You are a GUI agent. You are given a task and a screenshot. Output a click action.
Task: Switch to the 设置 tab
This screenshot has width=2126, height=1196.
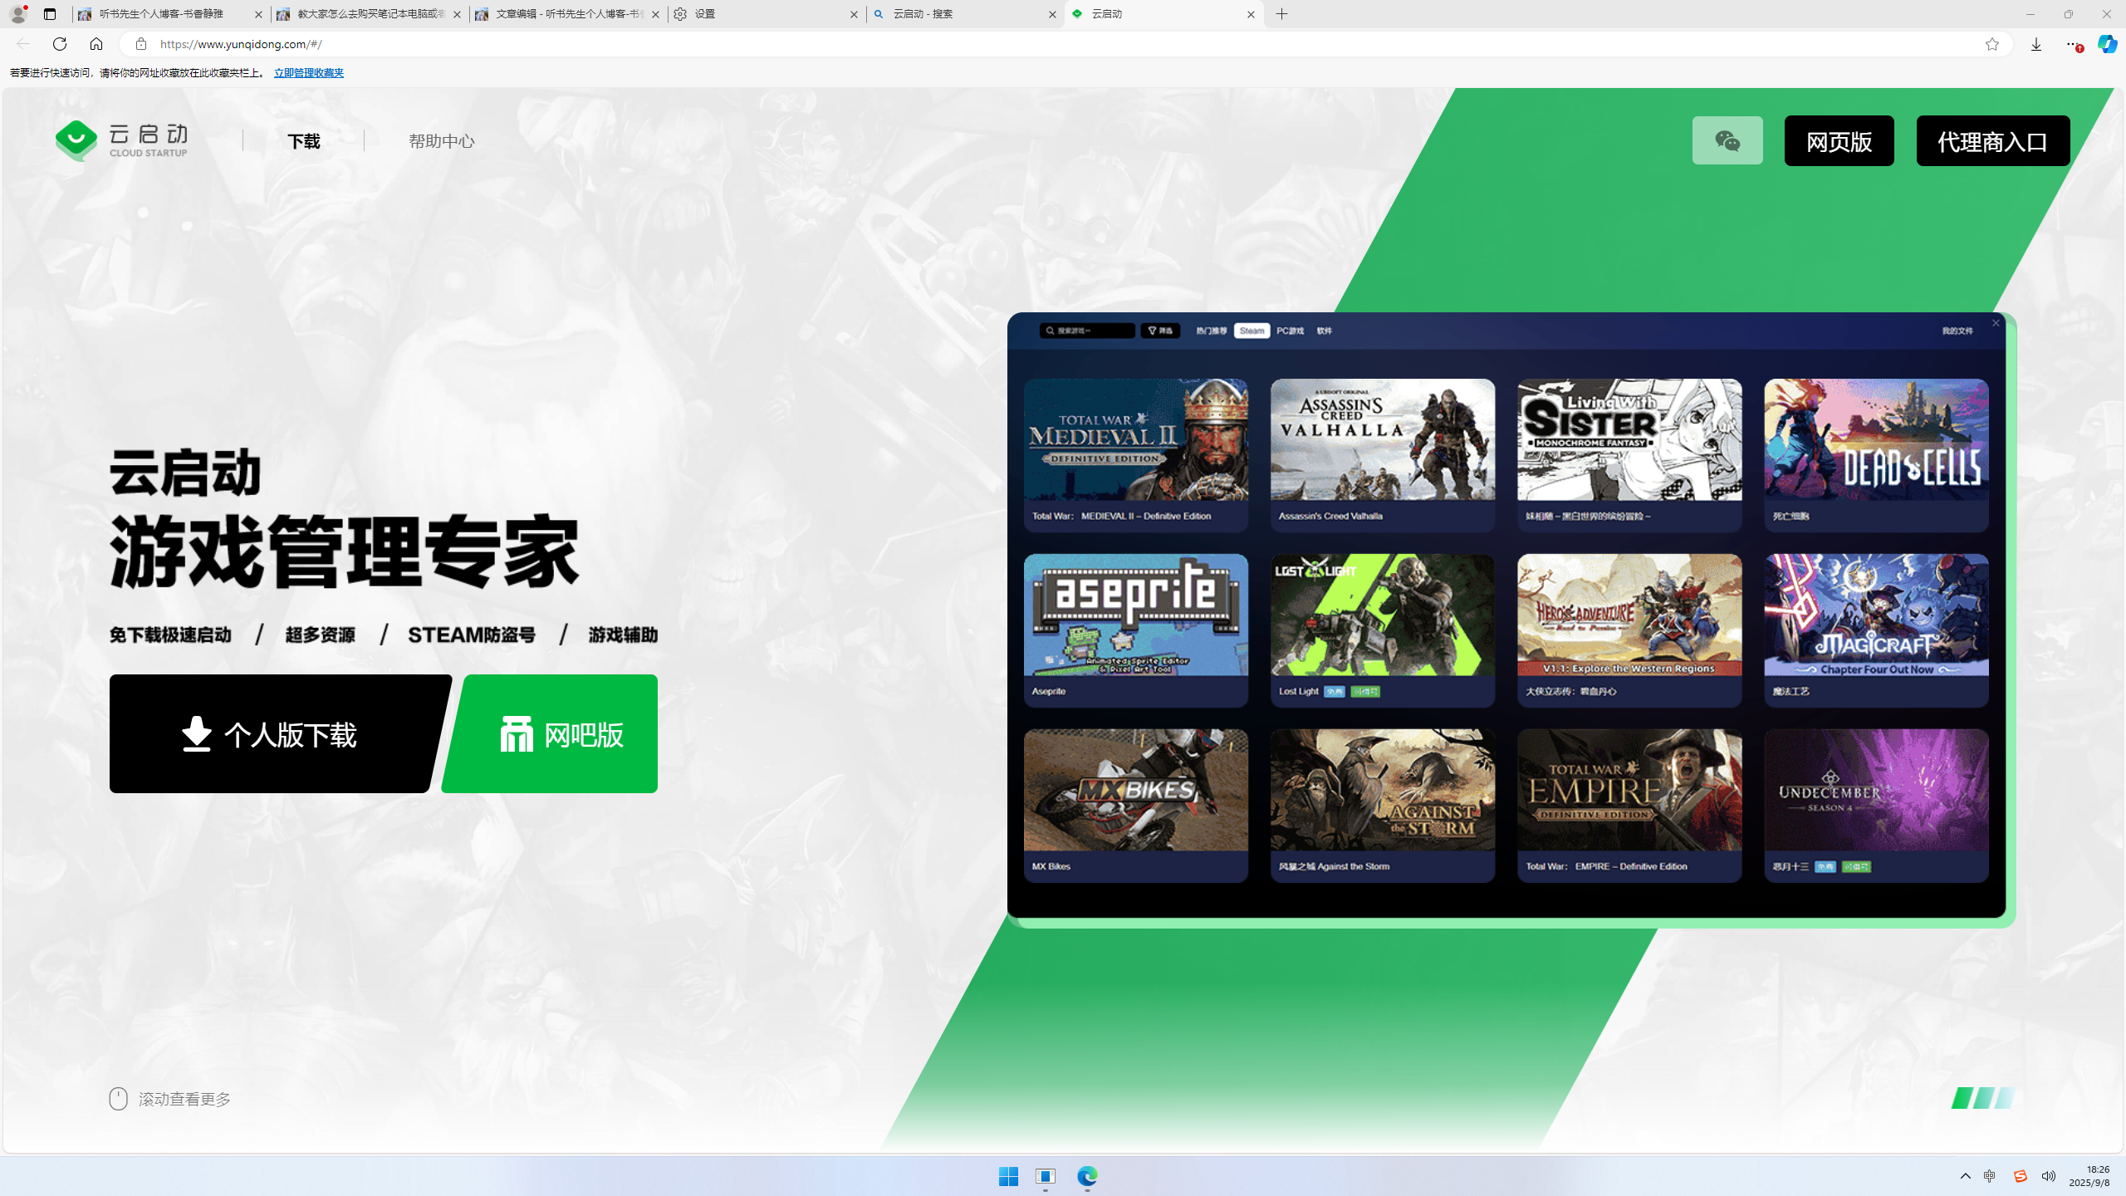(764, 14)
